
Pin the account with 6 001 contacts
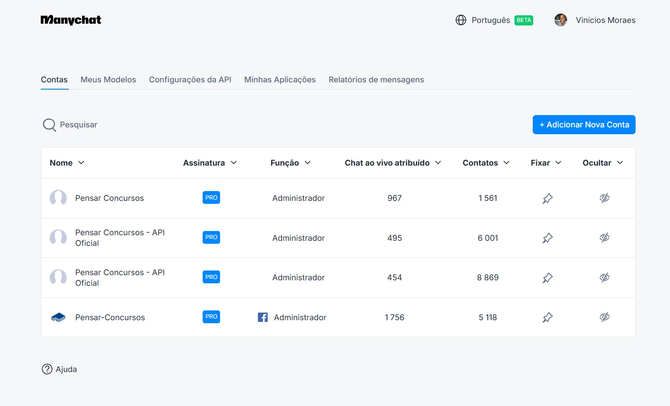click(548, 238)
